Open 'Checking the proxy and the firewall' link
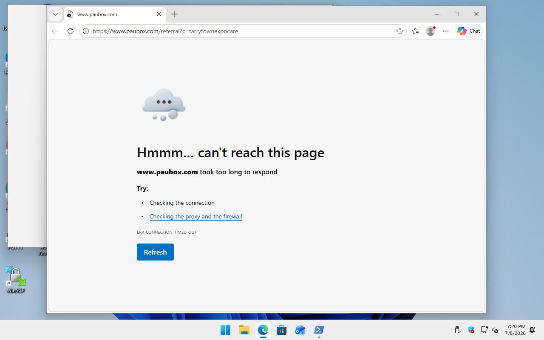This screenshot has width=544, height=340. coord(195,216)
